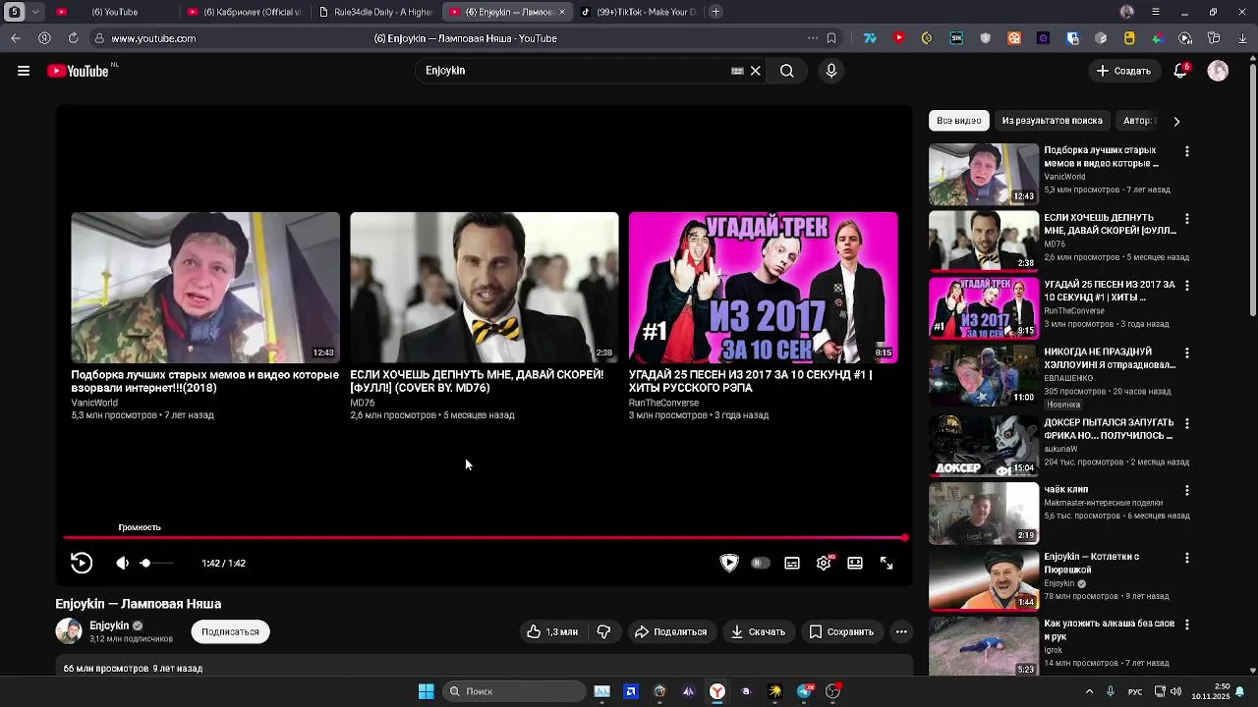Mute the player volume
1258x707 pixels.
[x=122, y=563]
